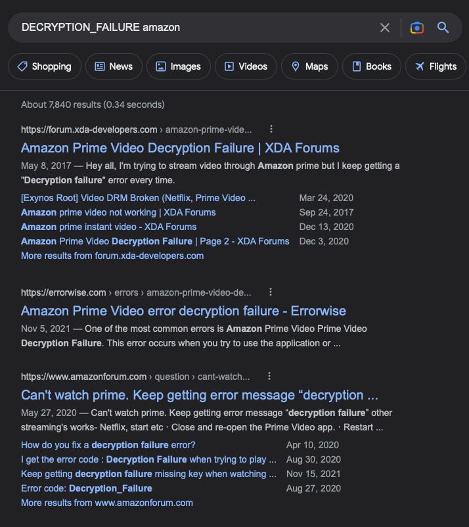Click the Mar 24, 2020 date
The image size is (469, 527).
click(x=326, y=198)
